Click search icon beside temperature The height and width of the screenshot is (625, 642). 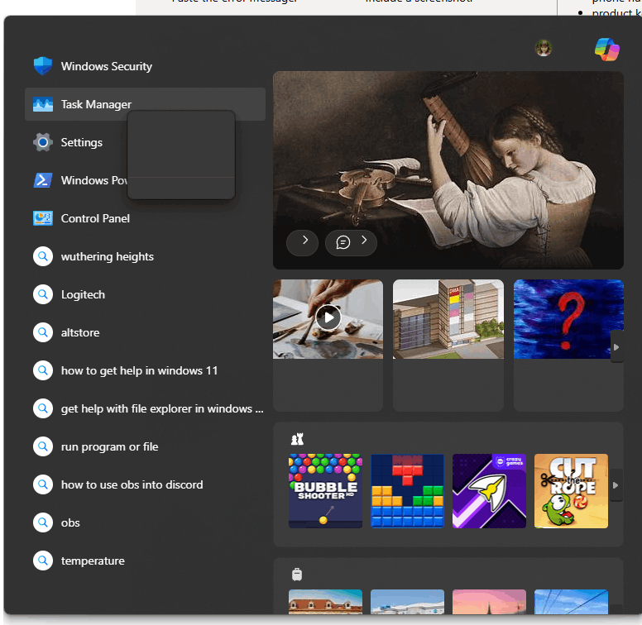click(x=43, y=561)
